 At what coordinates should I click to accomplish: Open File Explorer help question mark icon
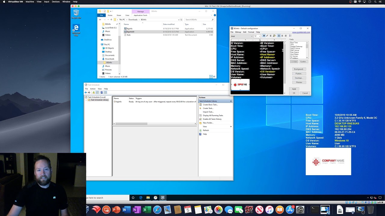(215, 15)
